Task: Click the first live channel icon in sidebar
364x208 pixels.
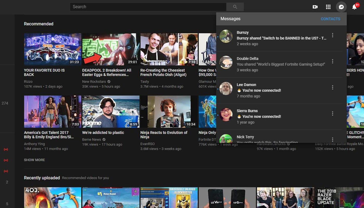Action: pyautogui.click(x=6, y=149)
